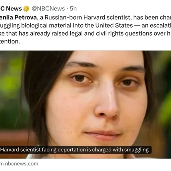
Task: Click the last line of the post text
Action: click(x=10, y=42)
